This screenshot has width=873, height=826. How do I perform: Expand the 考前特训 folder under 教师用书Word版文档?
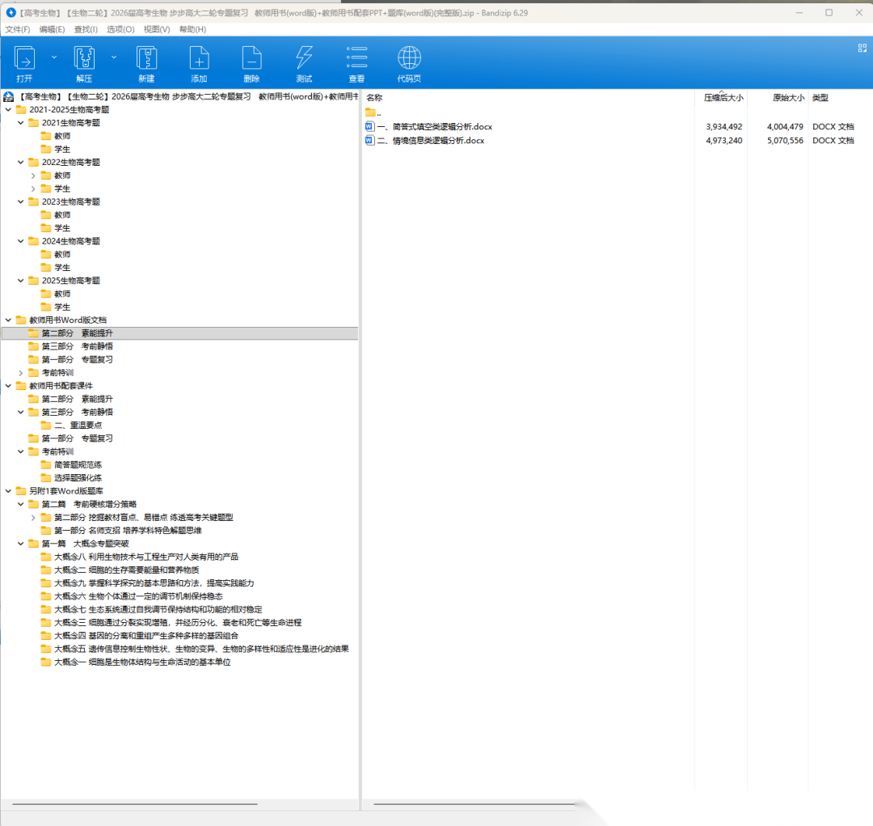21,373
